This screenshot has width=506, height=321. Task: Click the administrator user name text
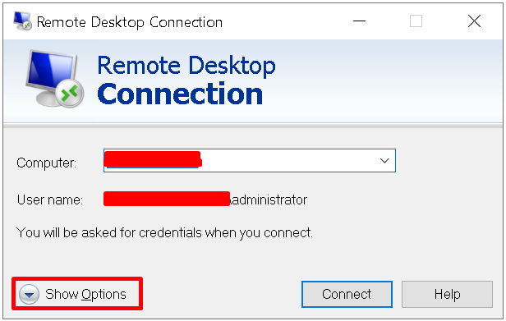click(x=269, y=200)
